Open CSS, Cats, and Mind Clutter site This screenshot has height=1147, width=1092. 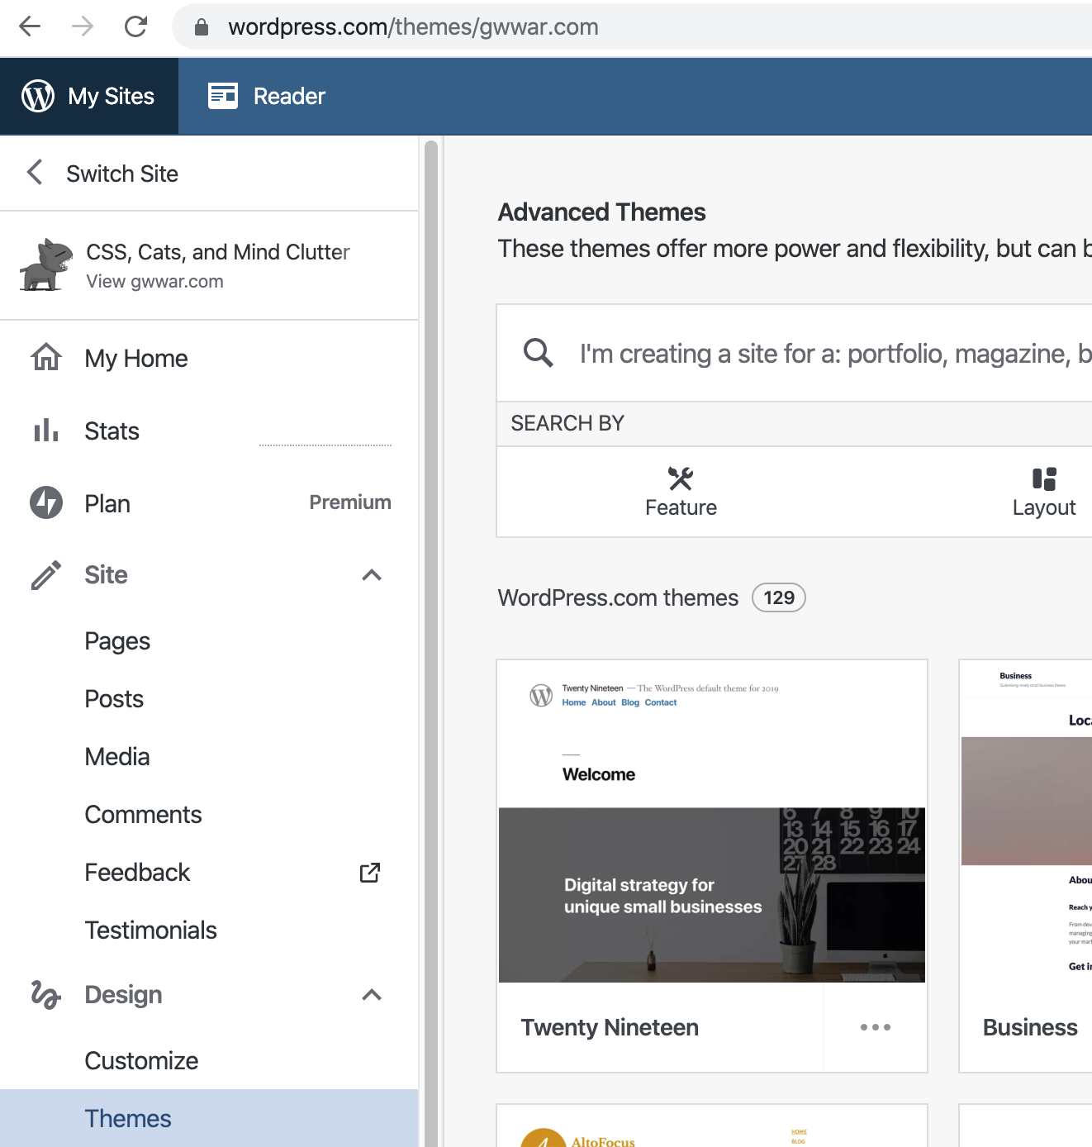pos(218,252)
